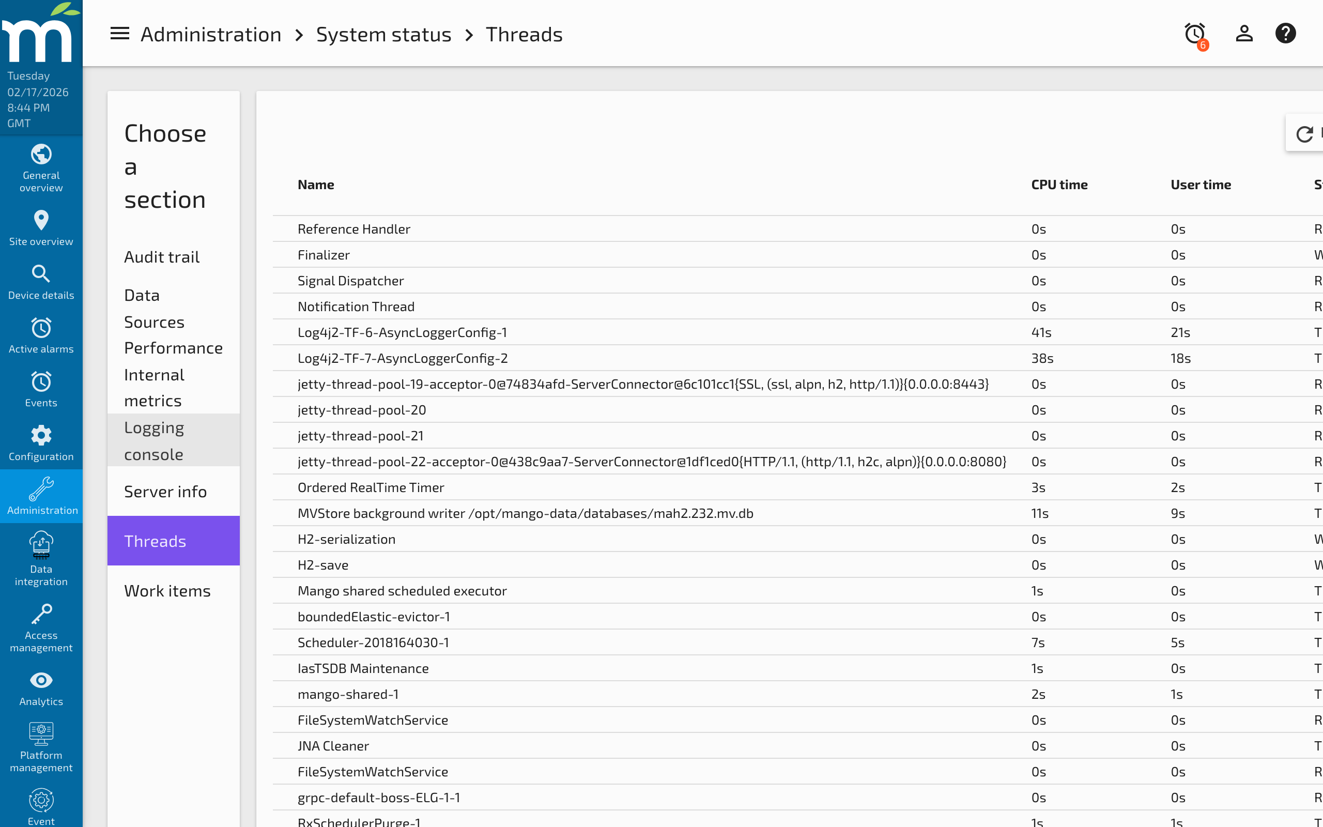Select the Site overview icon
This screenshot has height=827, width=1323.
[41, 225]
